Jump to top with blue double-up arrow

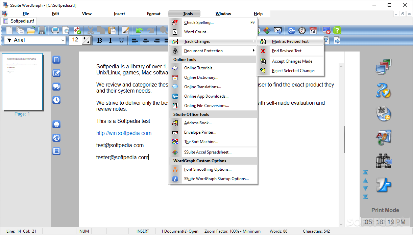point(365,172)
